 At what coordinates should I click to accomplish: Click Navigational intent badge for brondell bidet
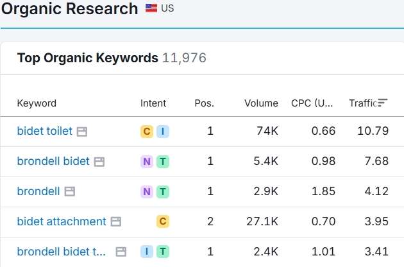pos(147,162)
